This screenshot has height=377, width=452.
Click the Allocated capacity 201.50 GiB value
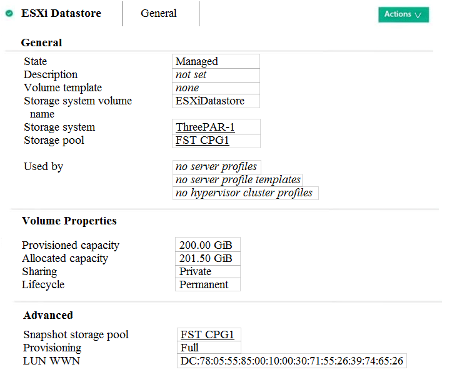206,258
